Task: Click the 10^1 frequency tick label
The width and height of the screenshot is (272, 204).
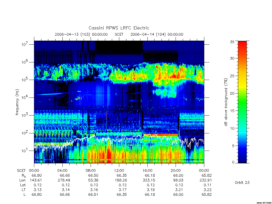Action: click(25, 150)
